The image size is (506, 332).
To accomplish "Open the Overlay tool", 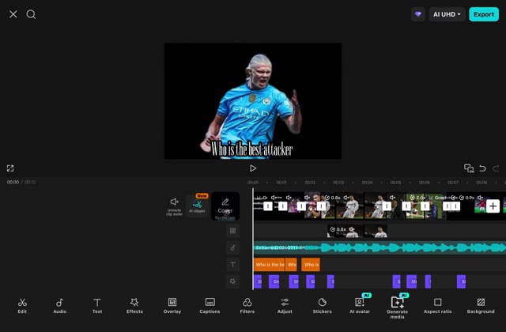I will [x=172, y=306].
